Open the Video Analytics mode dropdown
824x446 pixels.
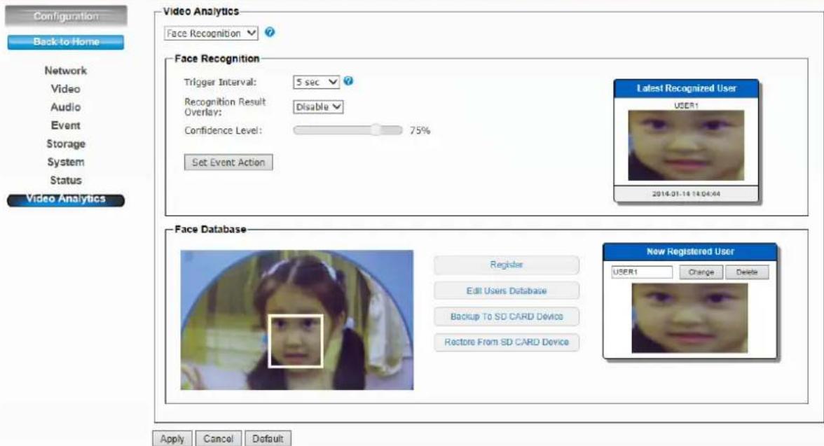click(212, 33)
